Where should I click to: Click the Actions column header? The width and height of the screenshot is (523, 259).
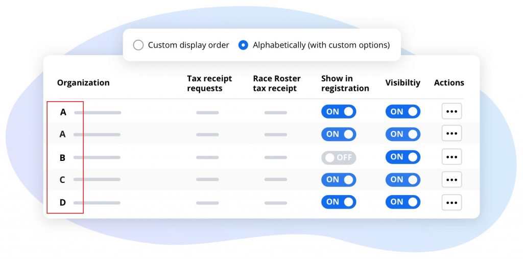[449, 83]
